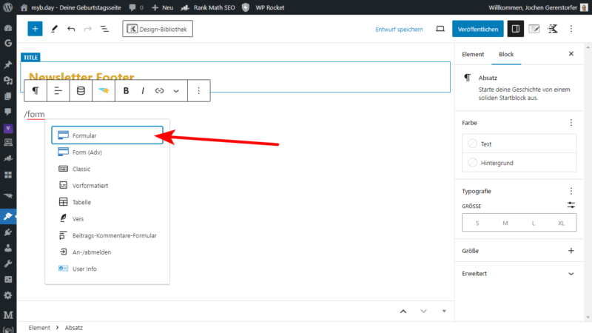The height and width of the screenshot is (333, 592).
Task: Open document overview list view icon
Action: click(x=104, y=29)
